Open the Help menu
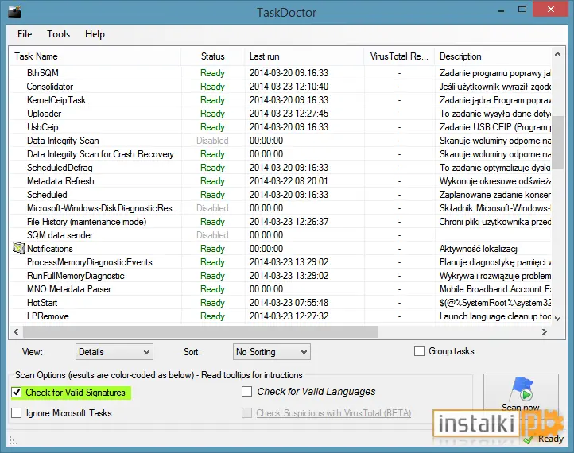Viewport: 574px width, 453px height. pyautogui.click(x=95, y=34)
